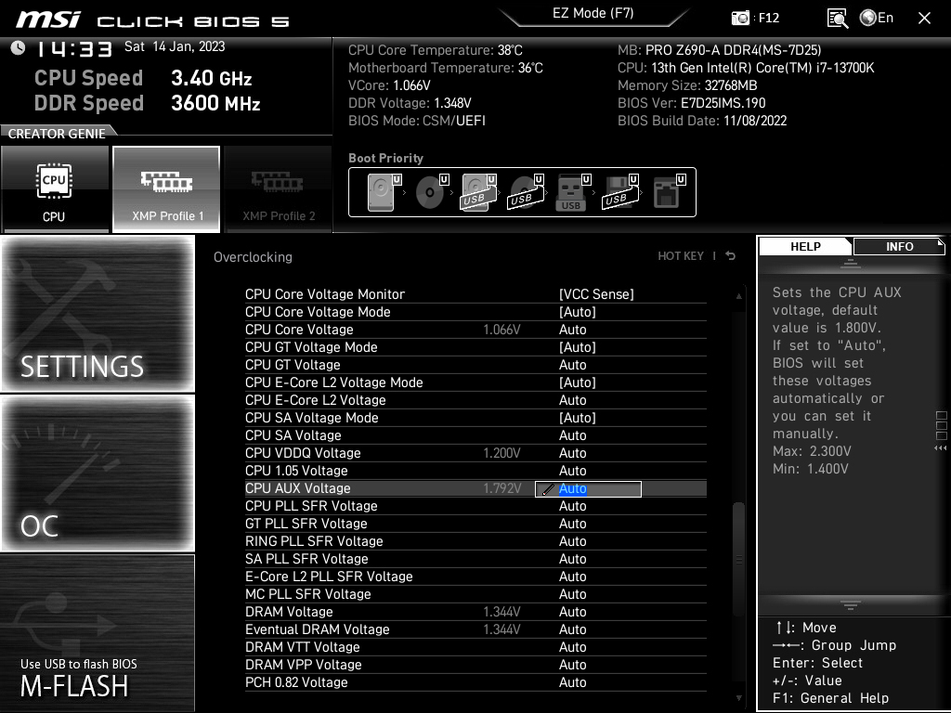Screen dimensions: 951x713
Task: Select the USB optical drive boot device icon
Action: tap(526, 192)
